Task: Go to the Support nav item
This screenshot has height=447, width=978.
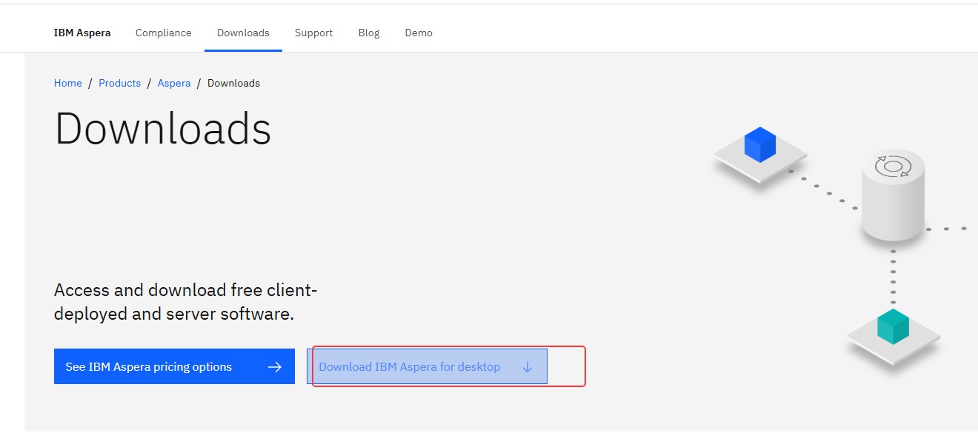Action: coord(313,33)
